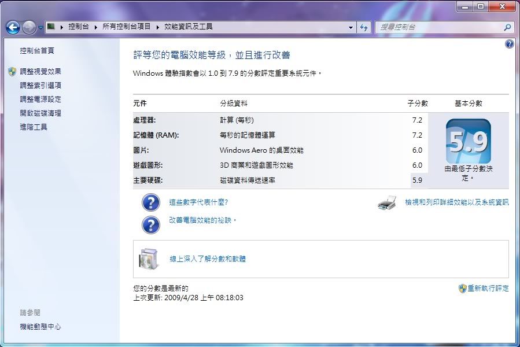Select 所有控制台項目 in the breadcrumb

click(126, 27)
